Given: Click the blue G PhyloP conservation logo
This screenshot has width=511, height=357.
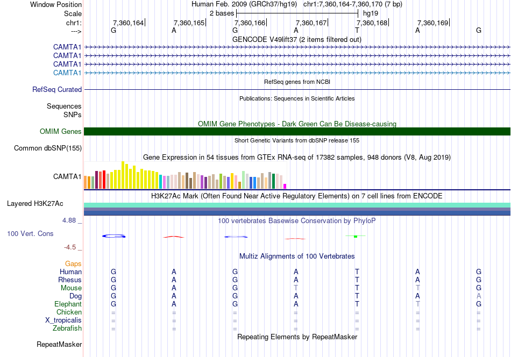Looking at the screenshot, I should 113,236.
